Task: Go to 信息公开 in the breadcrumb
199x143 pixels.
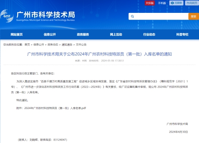Action: 39,45
